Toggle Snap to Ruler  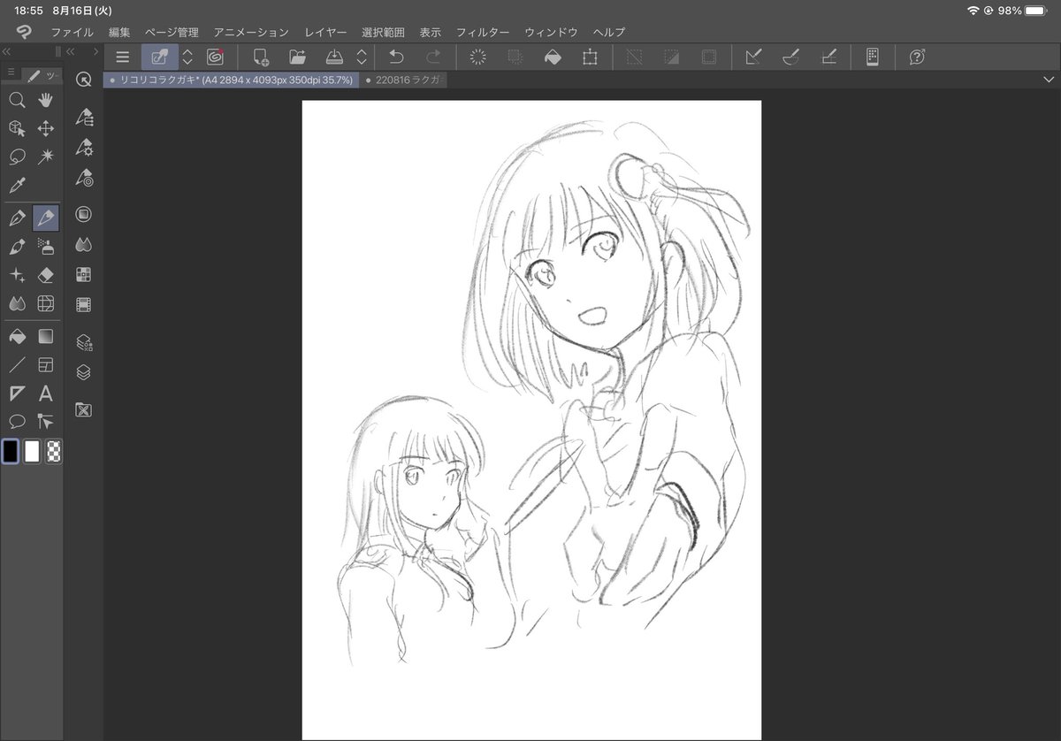(754, 57)
